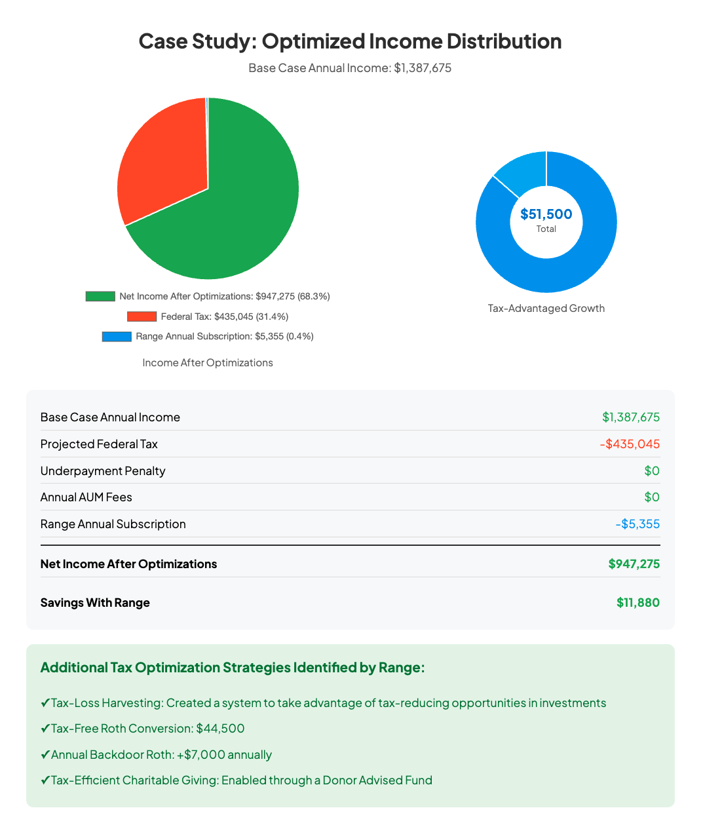Screen dimensions: 703x825
Task: Click the subtitle 'Base Case Annual Income: $1,387,675'
Action: click(x=351, y=68)
